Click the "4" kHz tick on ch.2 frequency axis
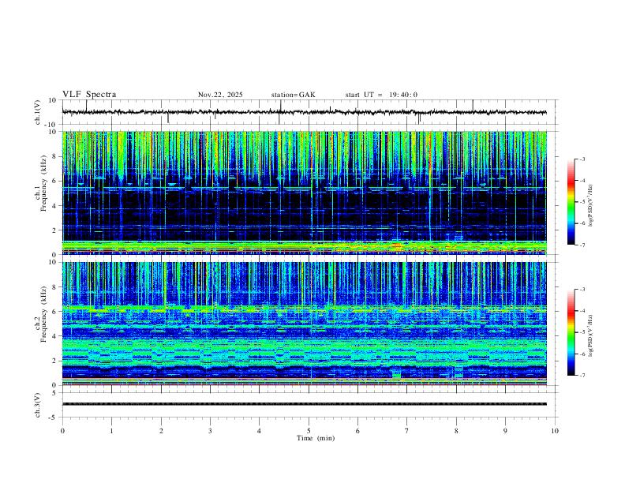625x483 pixels. 55,336
